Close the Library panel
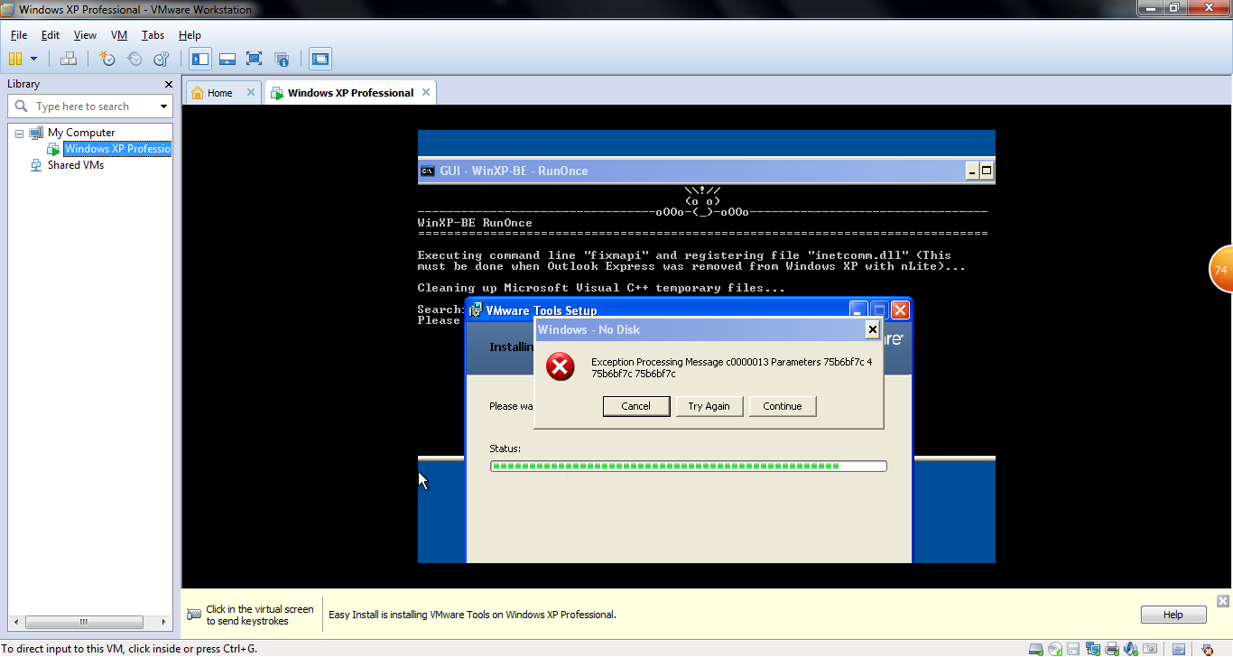The height and width of the screenshot is (657, 1233). pos(168,84)
